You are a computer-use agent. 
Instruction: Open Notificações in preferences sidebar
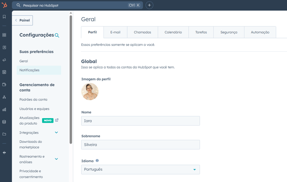(x=29, y=70)
